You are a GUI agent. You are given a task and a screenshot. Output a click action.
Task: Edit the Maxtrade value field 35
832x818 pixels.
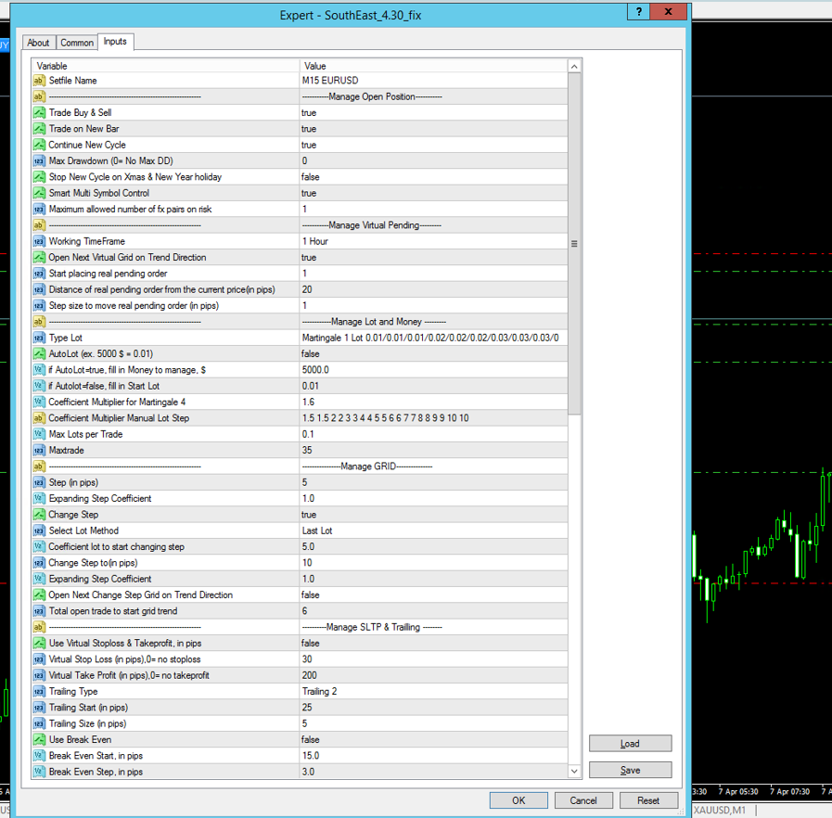(x=432, y=450)
